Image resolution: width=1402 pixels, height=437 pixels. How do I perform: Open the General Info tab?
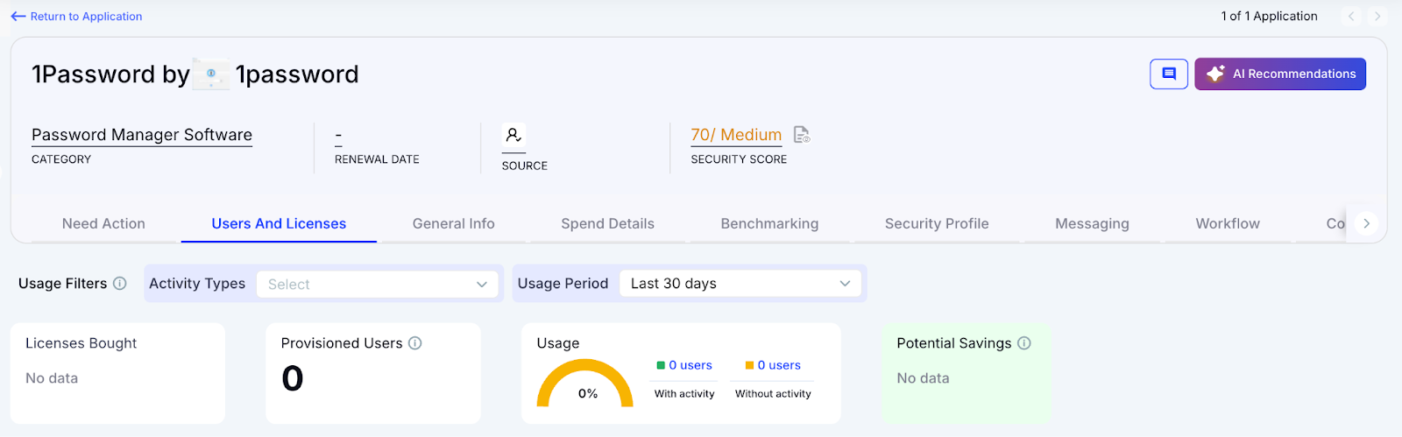coord(454,224)
